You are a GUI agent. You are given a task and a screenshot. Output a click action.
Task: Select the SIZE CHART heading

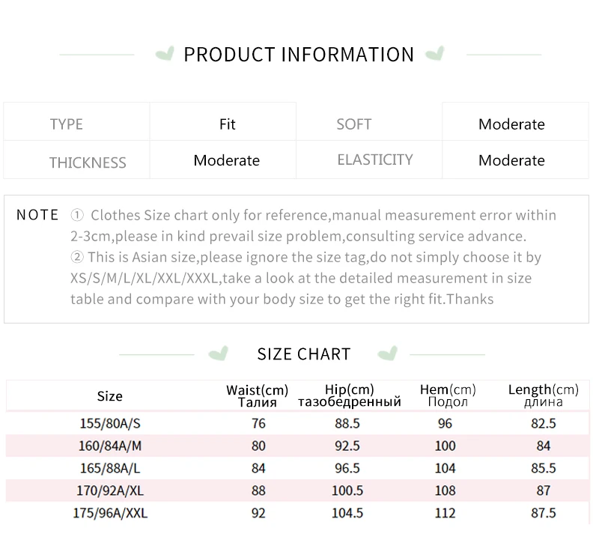coord(304,354)
